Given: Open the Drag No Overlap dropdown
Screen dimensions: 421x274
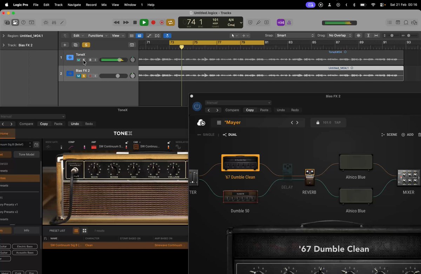Looking at the screenshot, I should coord(340,35).
